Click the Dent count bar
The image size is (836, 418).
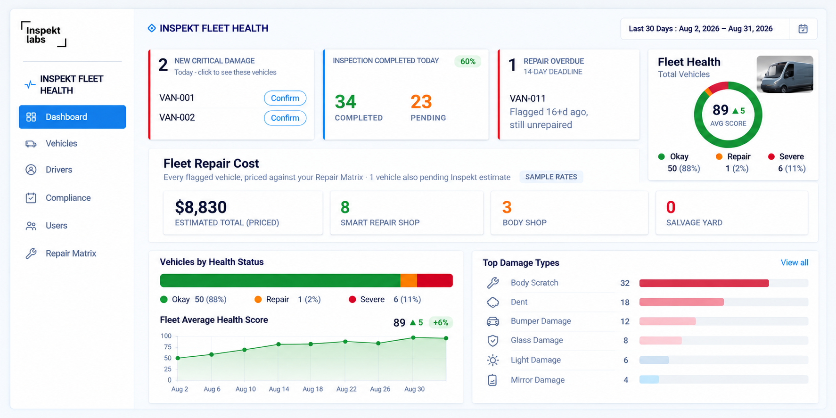(x=723, y=302)
